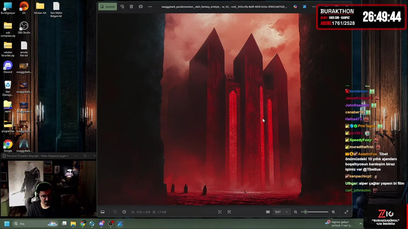Open the Velutan Art folder
Viewport: 408px width, 229px height.
pos(40,9)
